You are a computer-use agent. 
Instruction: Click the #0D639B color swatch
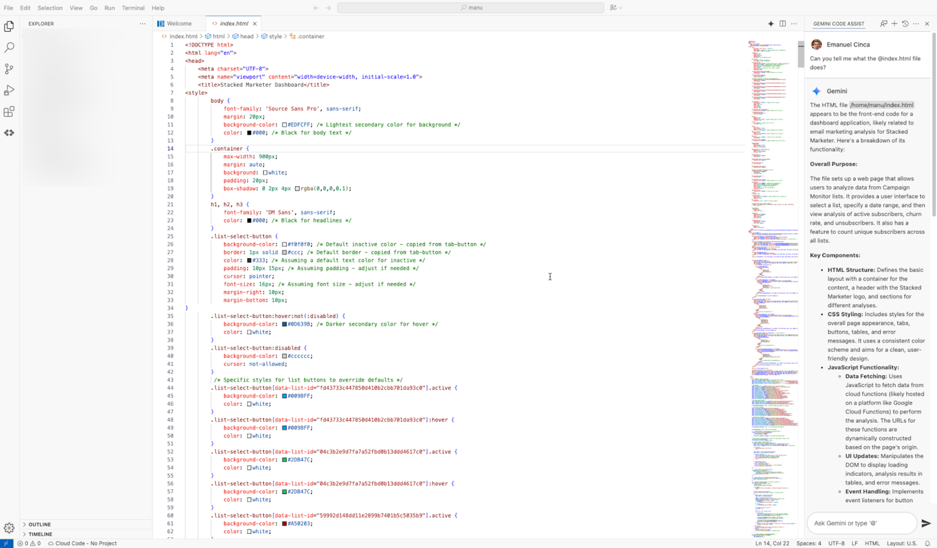[285, 324]
